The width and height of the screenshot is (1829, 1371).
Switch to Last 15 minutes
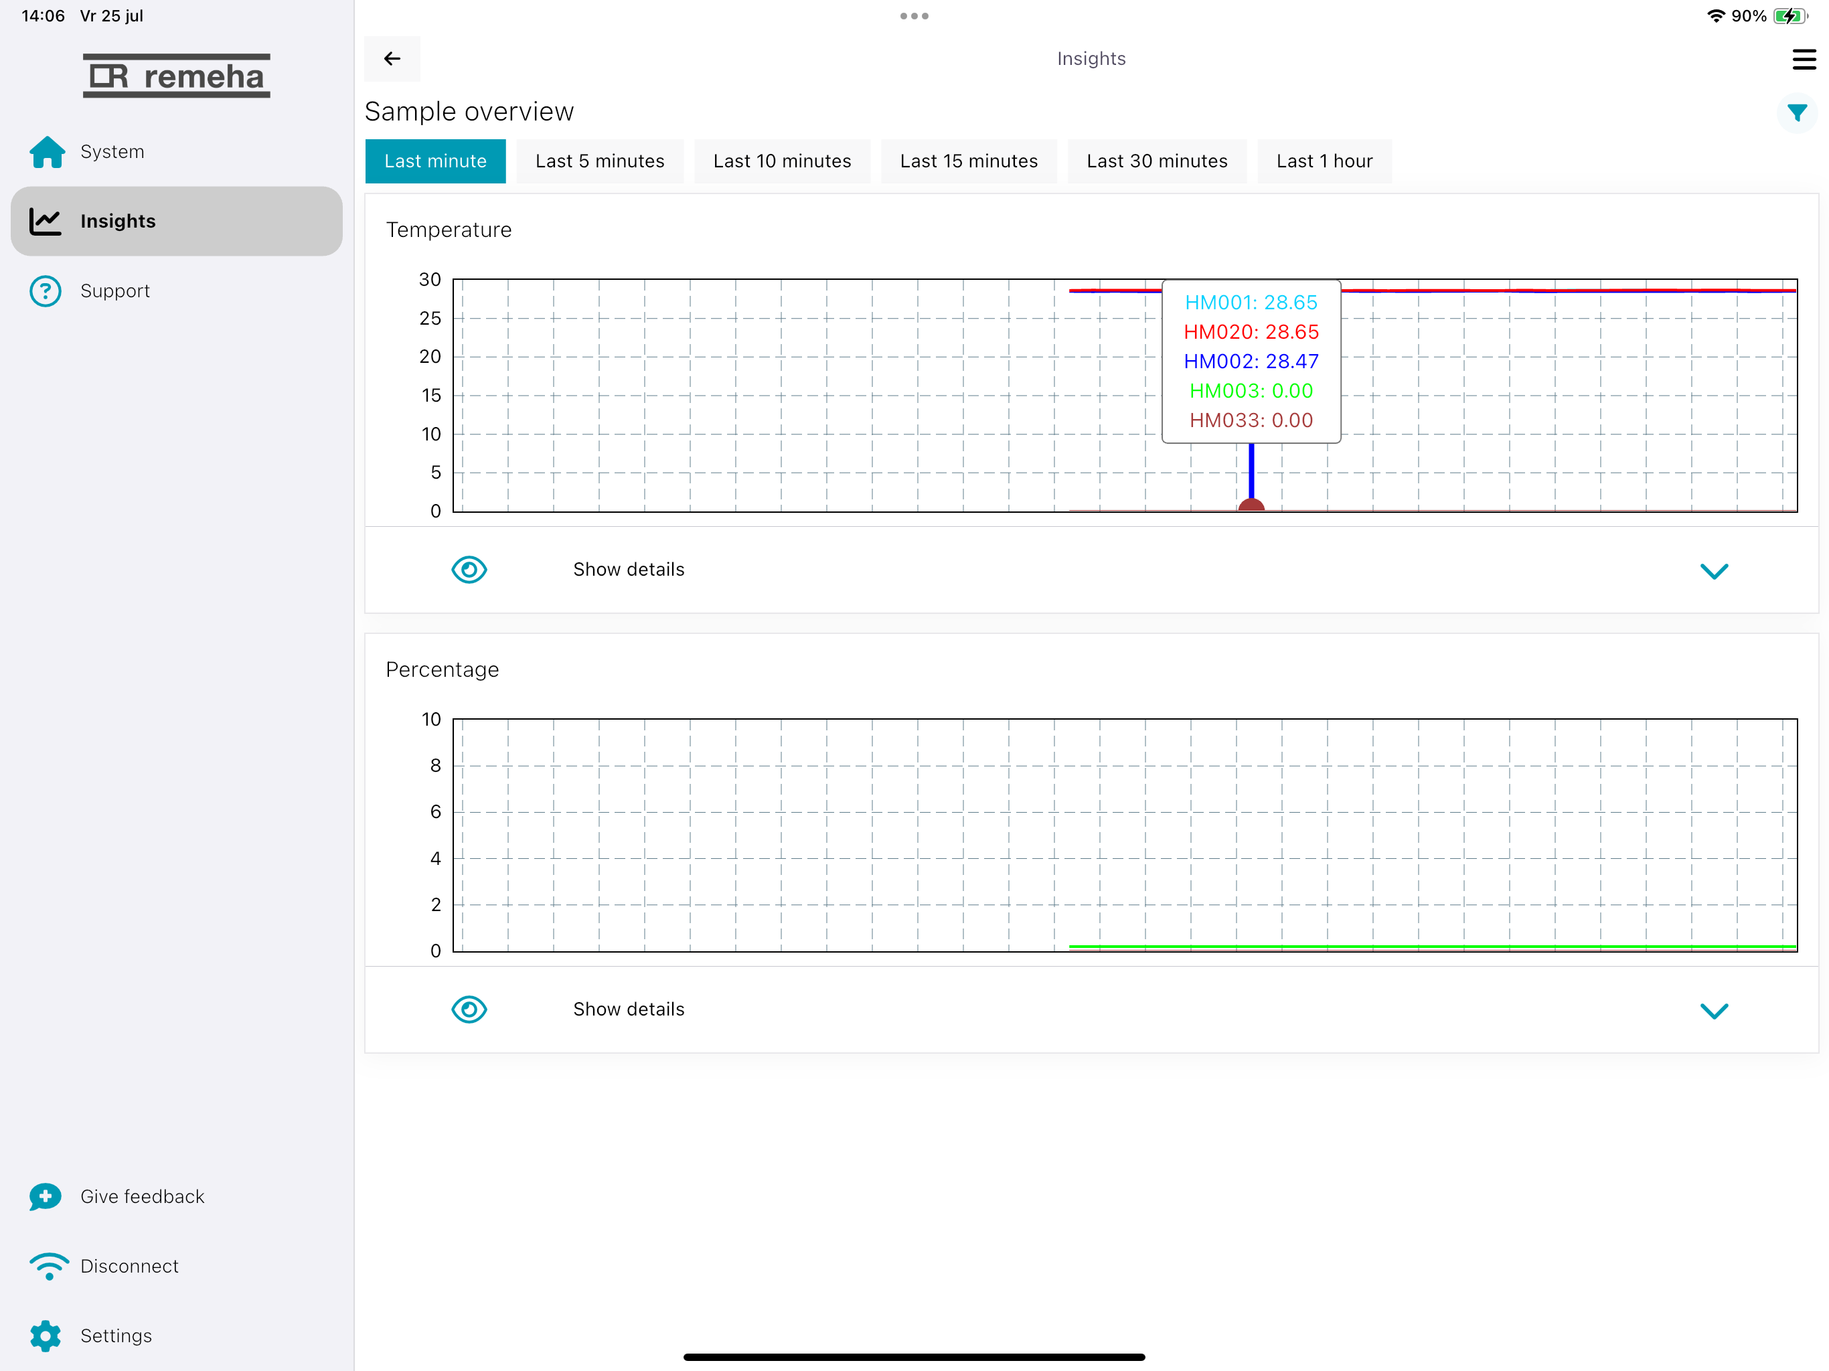click(969, 161)
